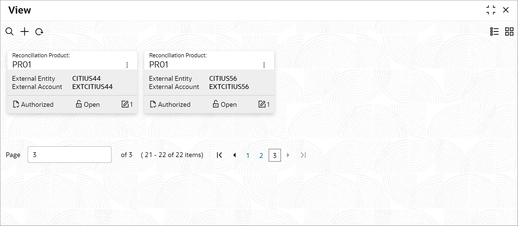Click the CITIUS44 external entity value
This screenshot has height=226, width=518.
(x=86, y=79)
